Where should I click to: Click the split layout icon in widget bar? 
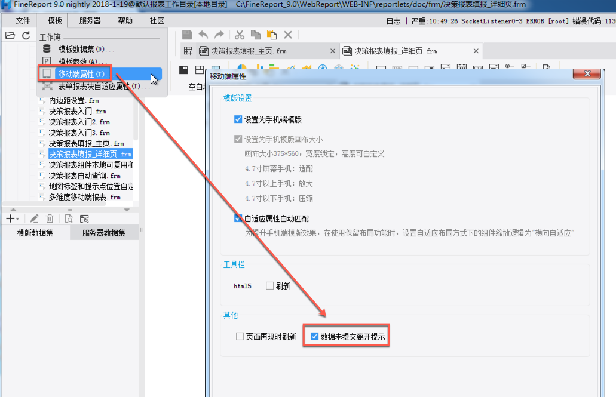200,70
